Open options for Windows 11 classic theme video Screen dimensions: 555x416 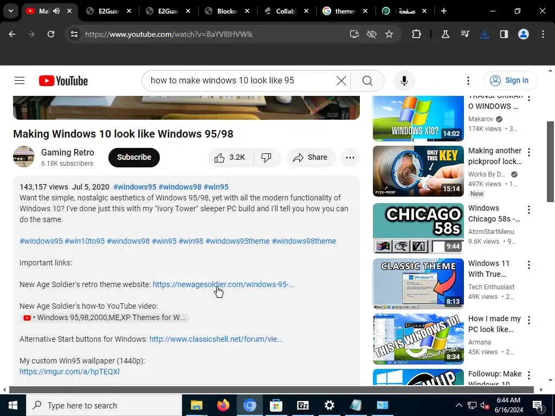tap(529, 264)
